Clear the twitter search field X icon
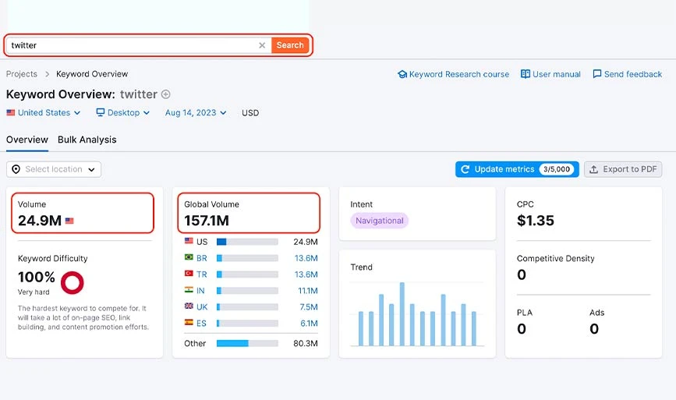Image resolution: width=676 pixels, height=400 pixels. click(262, 45)
